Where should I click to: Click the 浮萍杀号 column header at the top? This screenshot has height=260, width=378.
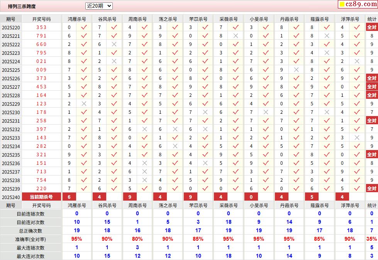(350, 19)
